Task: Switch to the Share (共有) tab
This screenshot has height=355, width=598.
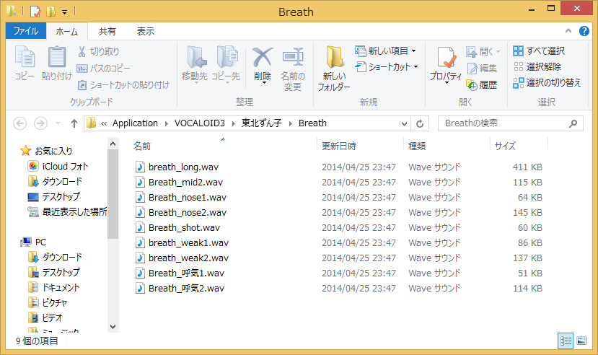Action: pos(107,31)
